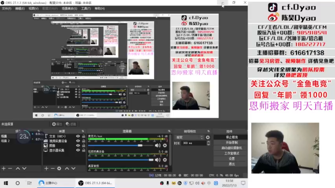Viewport: 335px width, 188px height.
Task: Toggle visibility eye of 显示器采集
Action: click(x=78, y=150)
